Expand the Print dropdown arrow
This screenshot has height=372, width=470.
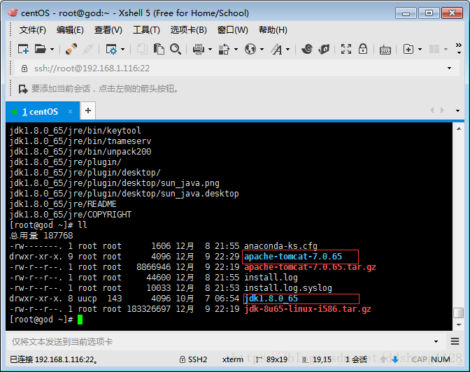[x=210, y=49]
